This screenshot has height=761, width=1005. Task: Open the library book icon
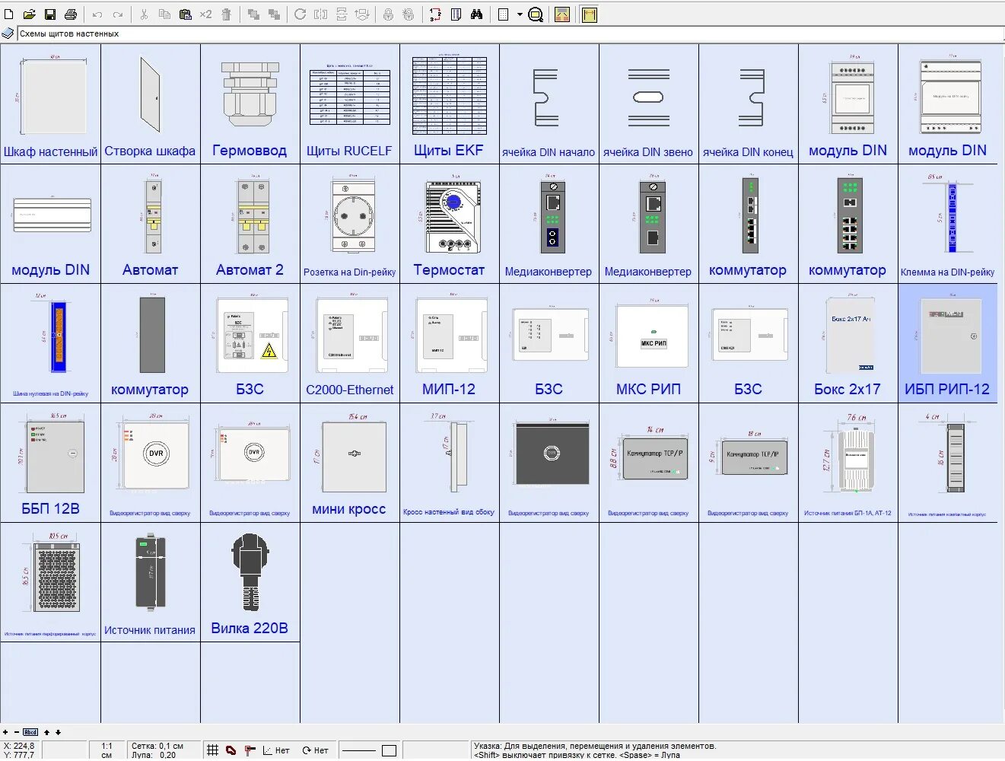[x=8, y=33]
